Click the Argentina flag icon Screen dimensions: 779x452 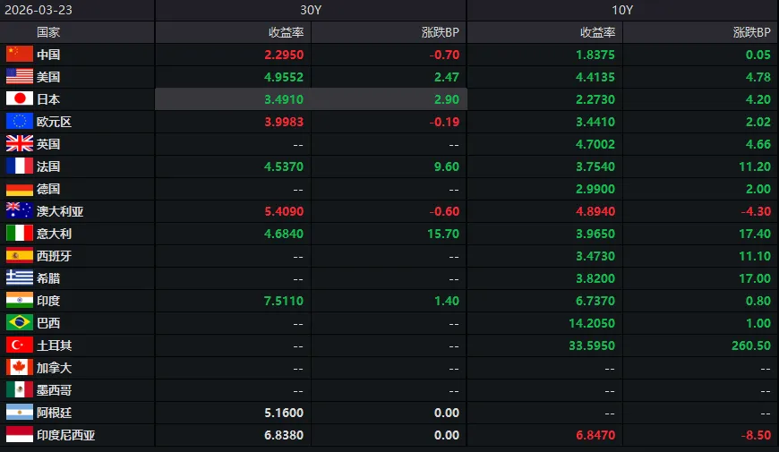[20, 413]
